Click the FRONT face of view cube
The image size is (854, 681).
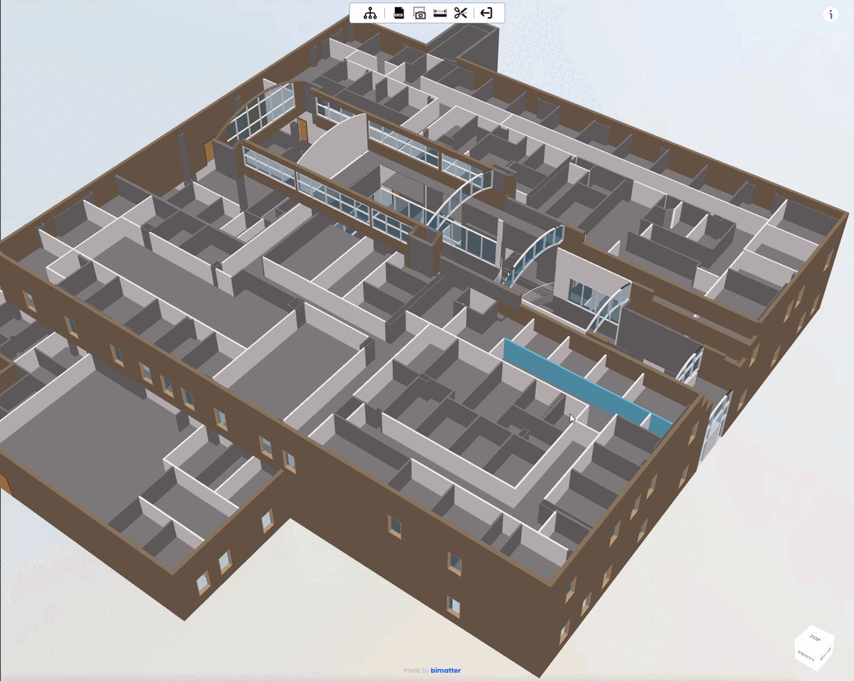pos(806,657)
